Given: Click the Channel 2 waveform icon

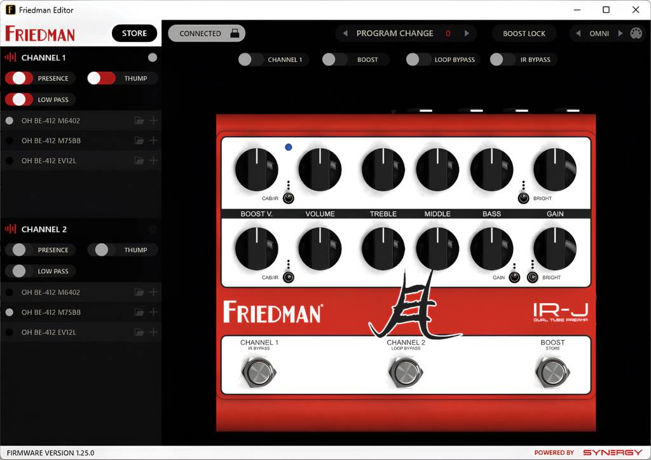Looking at the screenshot, I should 9,229.
